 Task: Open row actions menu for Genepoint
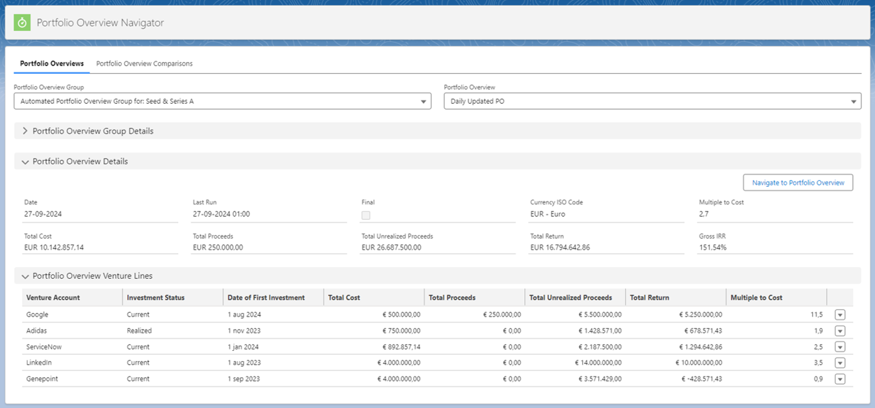click(839, 379)
